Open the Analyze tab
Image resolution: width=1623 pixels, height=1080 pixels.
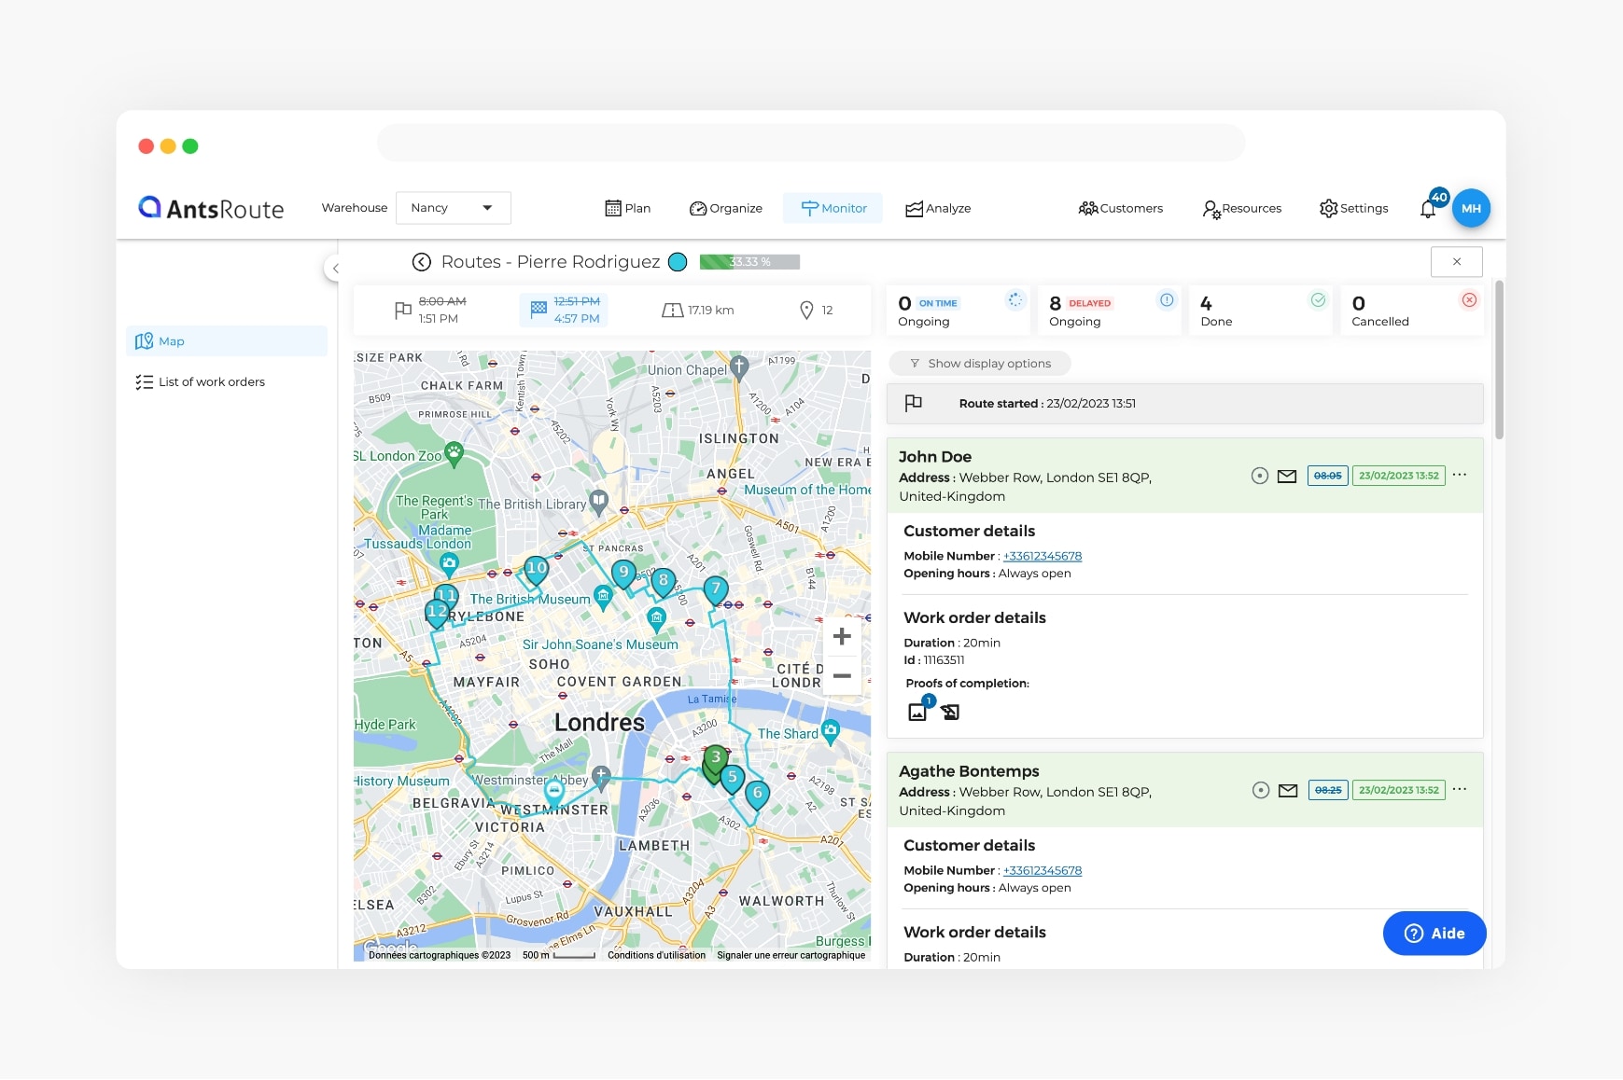pos(938,208)
